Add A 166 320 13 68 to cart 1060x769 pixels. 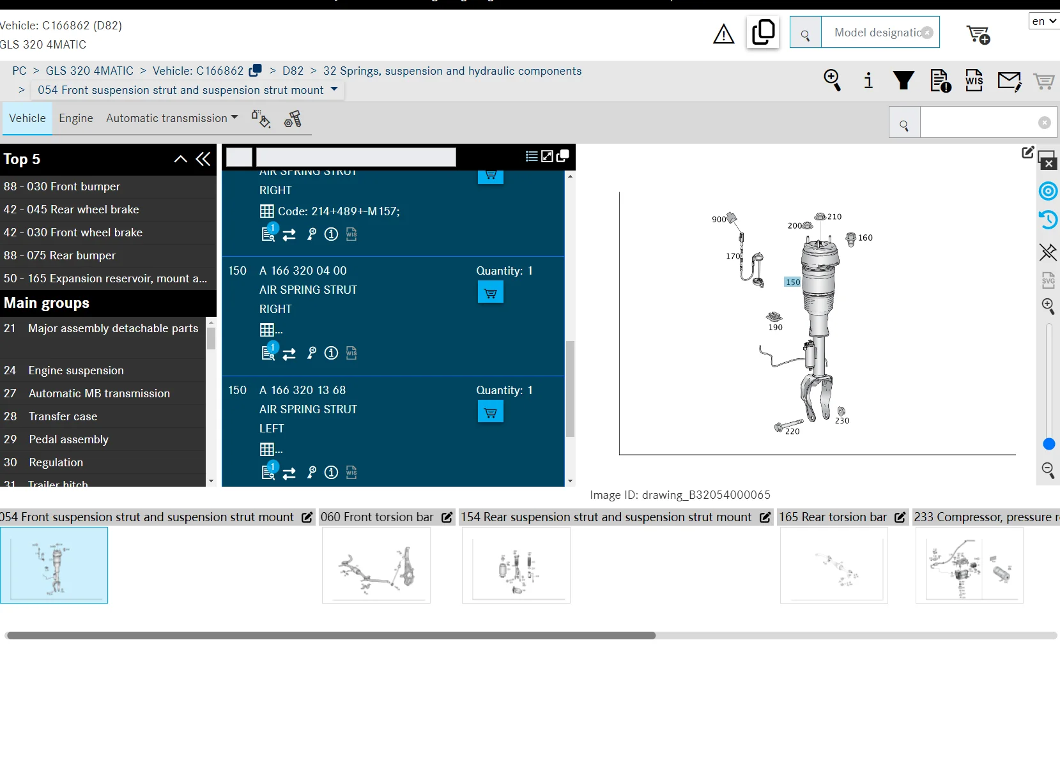491,412
